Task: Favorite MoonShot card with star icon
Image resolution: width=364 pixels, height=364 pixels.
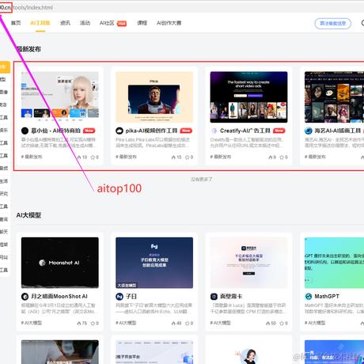Action: point(93,323)
